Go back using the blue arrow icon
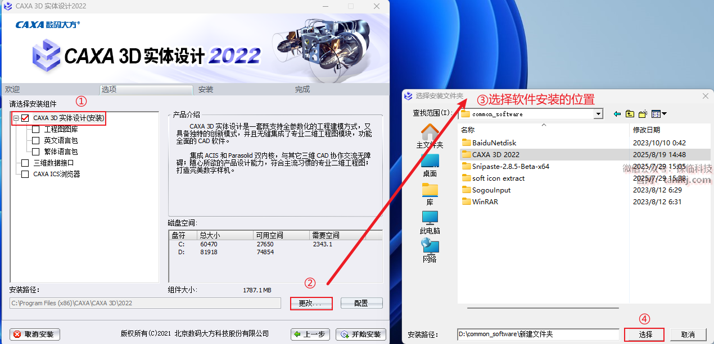Image resolution: width=714 pixels, height=344 pixels. click(x=617, y=114)
